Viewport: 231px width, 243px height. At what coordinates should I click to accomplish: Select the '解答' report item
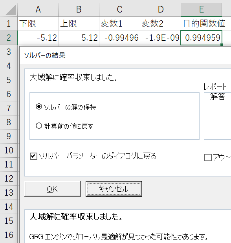[218, 97]
